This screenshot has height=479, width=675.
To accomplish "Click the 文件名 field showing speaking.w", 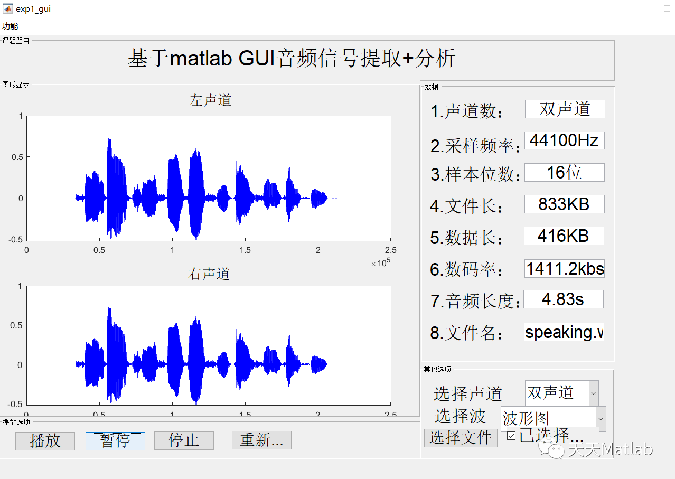I will [564, 332].
